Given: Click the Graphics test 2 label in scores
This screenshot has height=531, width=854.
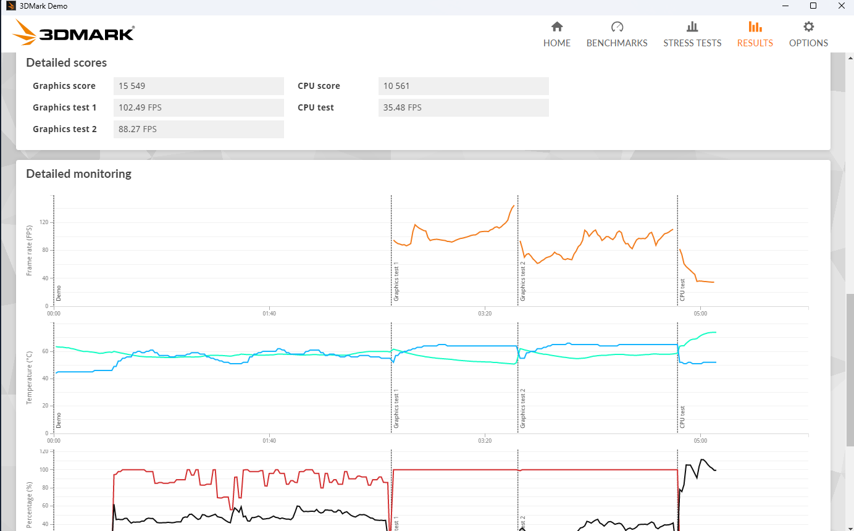Looking at the screenshot, I should [x=65, y=129].
